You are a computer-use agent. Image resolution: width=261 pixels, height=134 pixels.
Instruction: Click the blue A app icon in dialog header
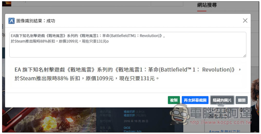pos(11,21)
